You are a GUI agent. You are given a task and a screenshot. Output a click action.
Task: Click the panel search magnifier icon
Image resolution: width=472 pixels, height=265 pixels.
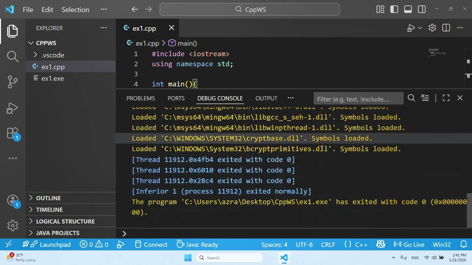(411, 98)
